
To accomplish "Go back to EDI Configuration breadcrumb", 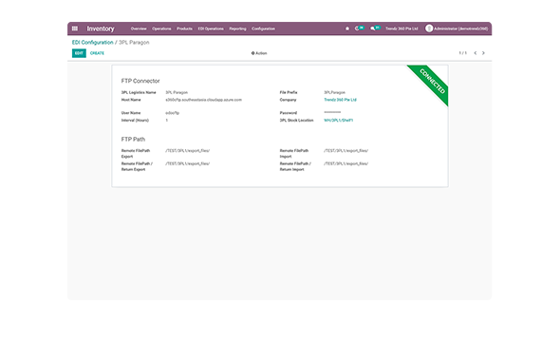I will coord(92,42).
